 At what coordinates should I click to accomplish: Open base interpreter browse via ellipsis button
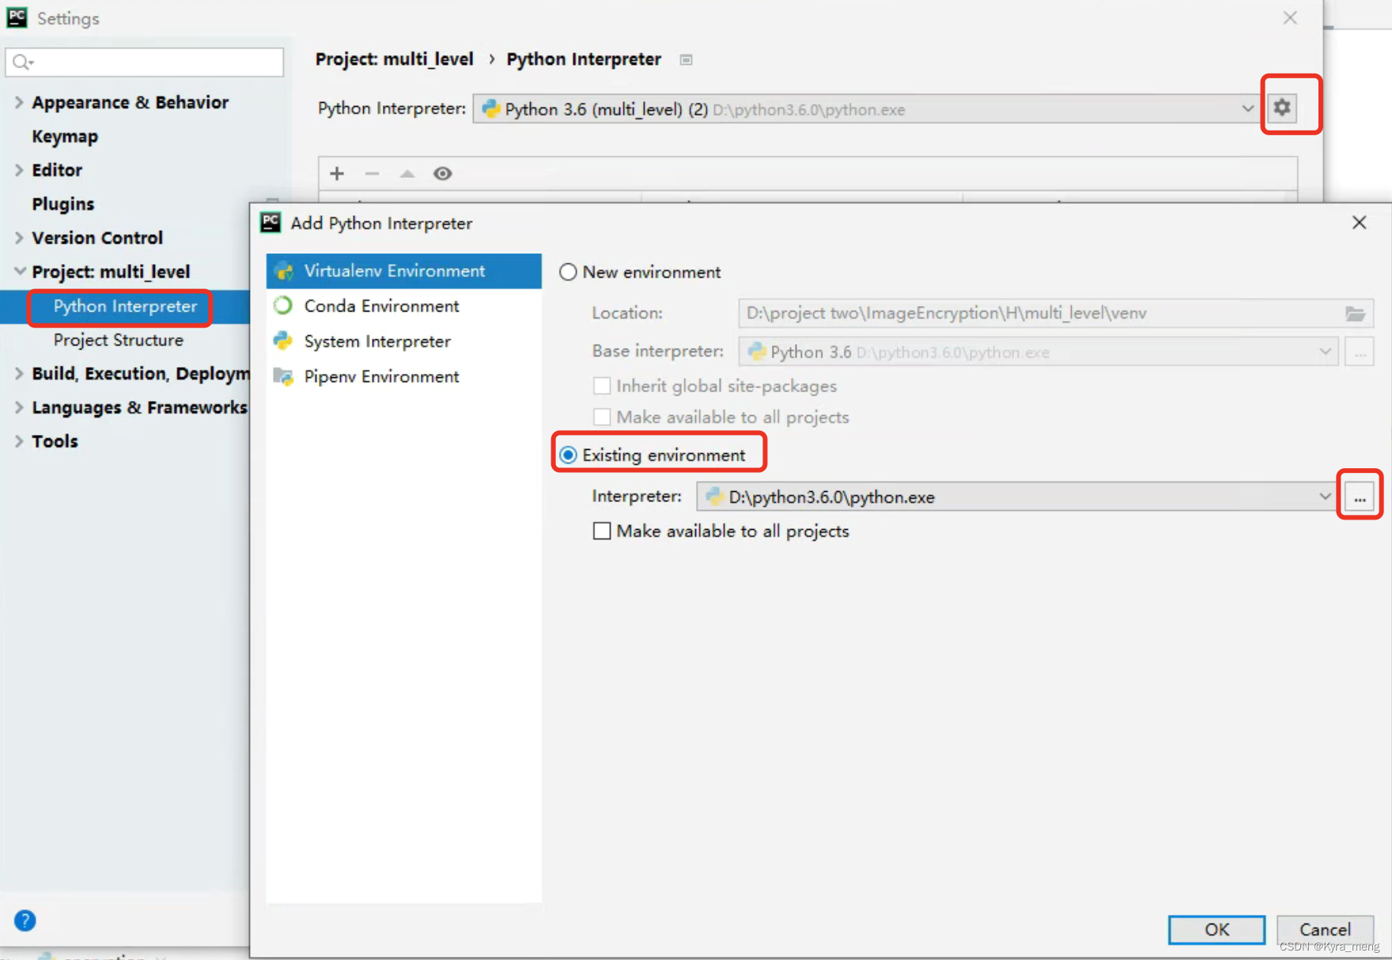pyautogui.click(x=1360, y=352)
